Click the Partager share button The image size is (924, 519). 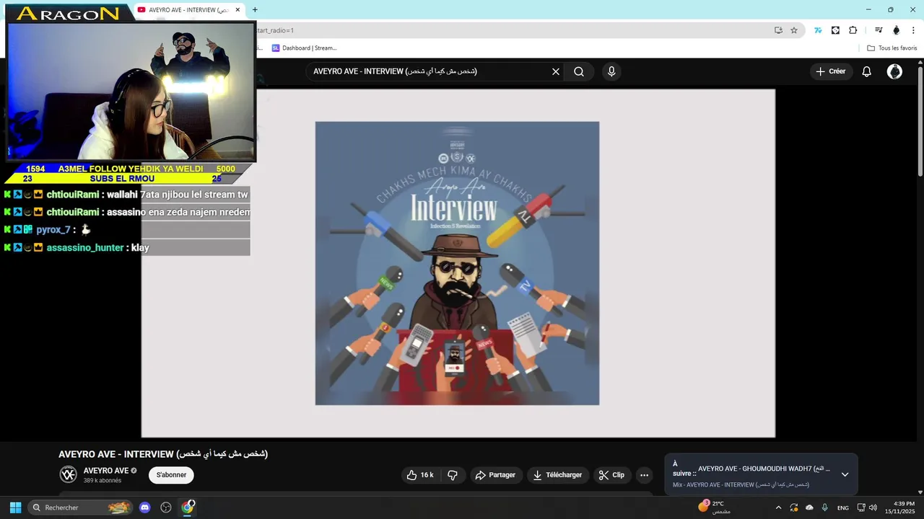click(x=495, y=475)
